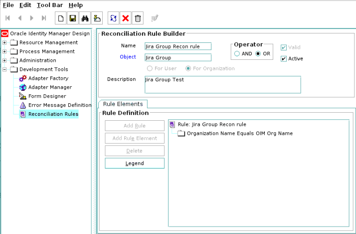Select Adapter Manager in the tree
This screenshot has width=356, height=234.
pyautogui.click(x=50, y=87)
